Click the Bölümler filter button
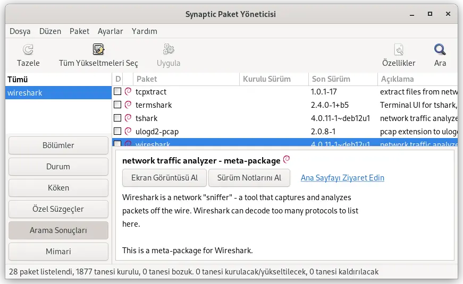 pyautogui.click(x=58, y=145)
